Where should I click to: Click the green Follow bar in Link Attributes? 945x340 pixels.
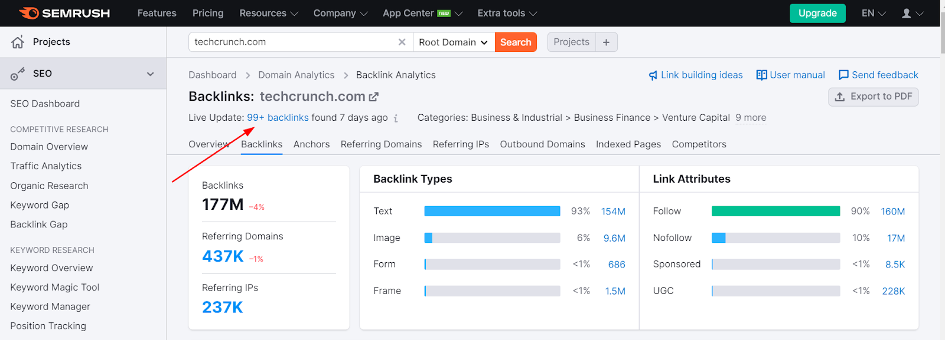[775, 211]
